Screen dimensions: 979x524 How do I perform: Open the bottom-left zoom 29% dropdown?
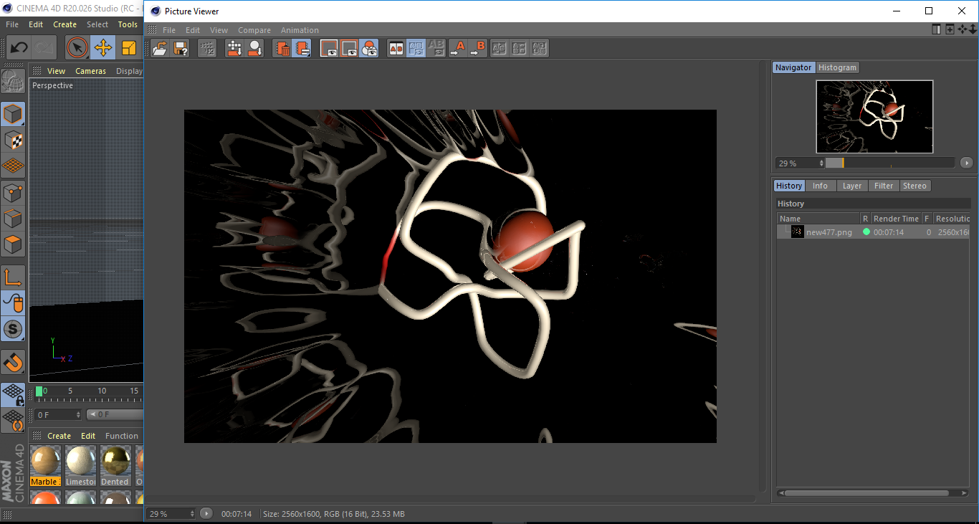(171, 513)
